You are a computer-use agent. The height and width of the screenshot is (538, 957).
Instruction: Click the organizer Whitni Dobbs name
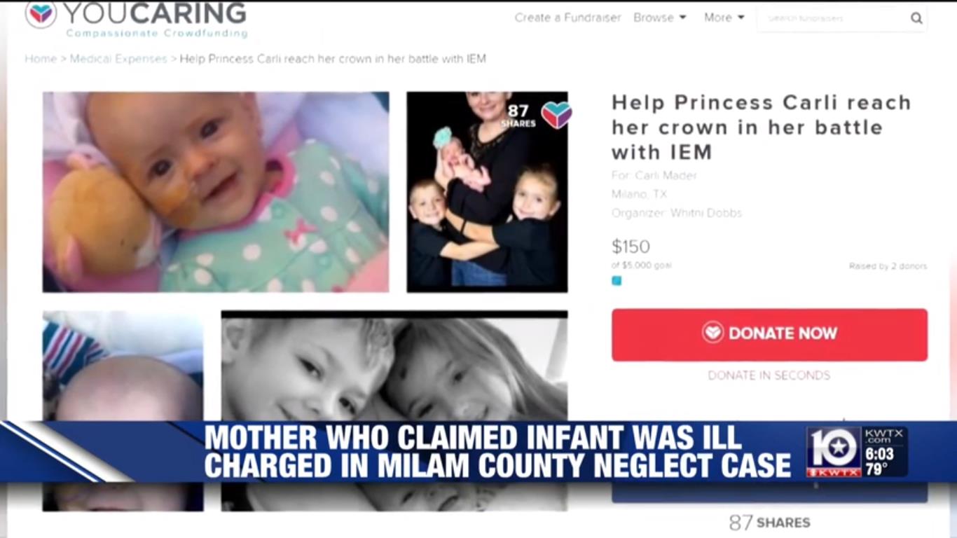tap(705, 213)
